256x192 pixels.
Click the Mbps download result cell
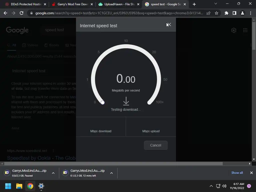[x=101, y=127]
